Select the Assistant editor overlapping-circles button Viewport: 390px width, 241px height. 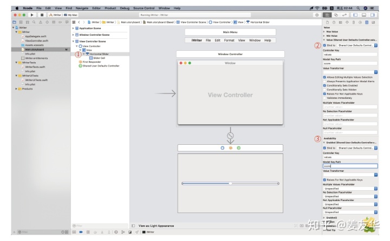(x=336, y=15)
